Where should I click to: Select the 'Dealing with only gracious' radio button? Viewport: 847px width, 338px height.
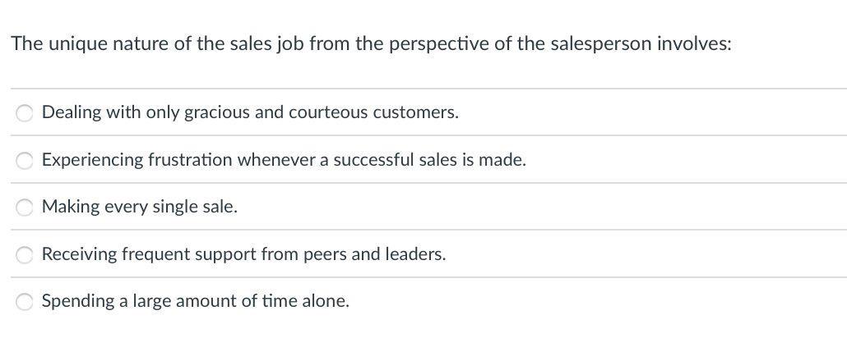pyautogui.click(x=25, y=113)
